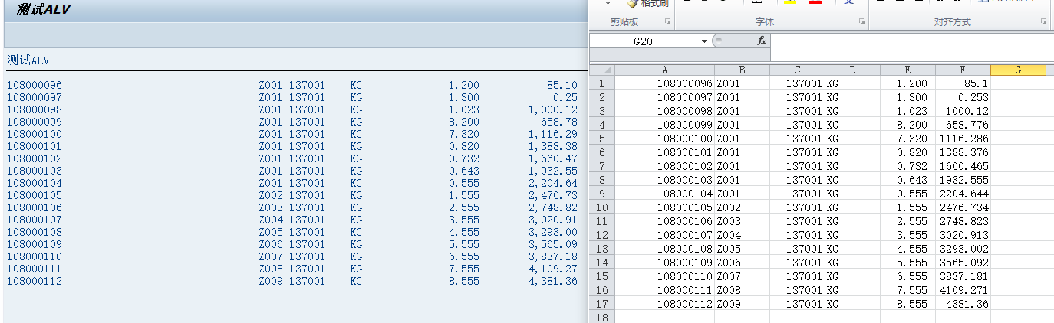Viewport: 1054px width, 323px height.
Task: Click Excel cell containing 108000100
Action: click(x=665, y=139)
